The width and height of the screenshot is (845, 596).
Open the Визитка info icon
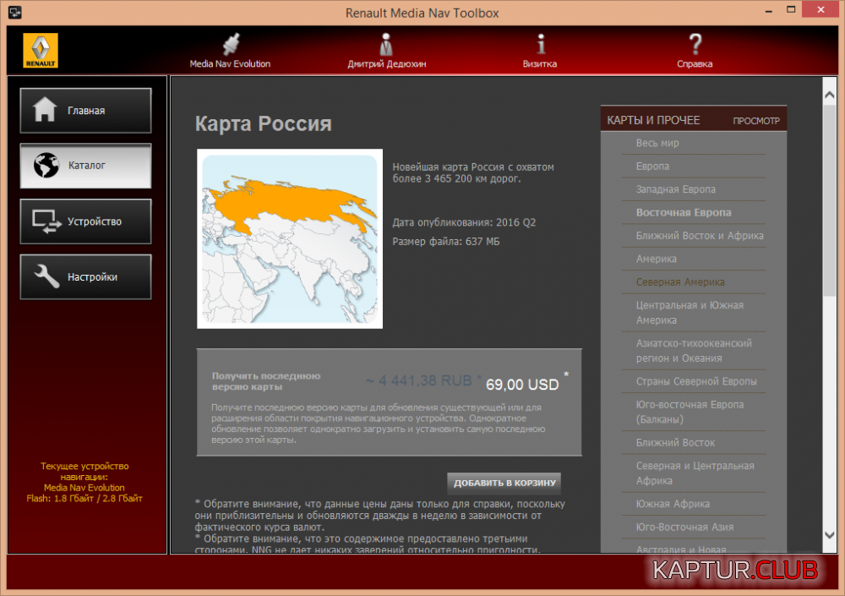541,44
